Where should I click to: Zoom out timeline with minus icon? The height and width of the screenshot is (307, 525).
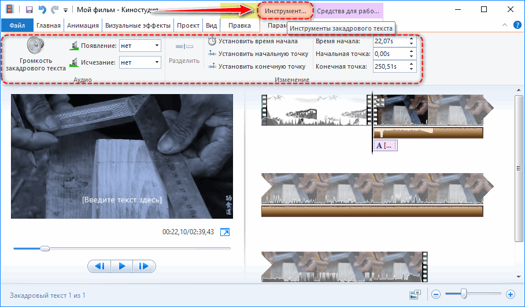point(437,295)
